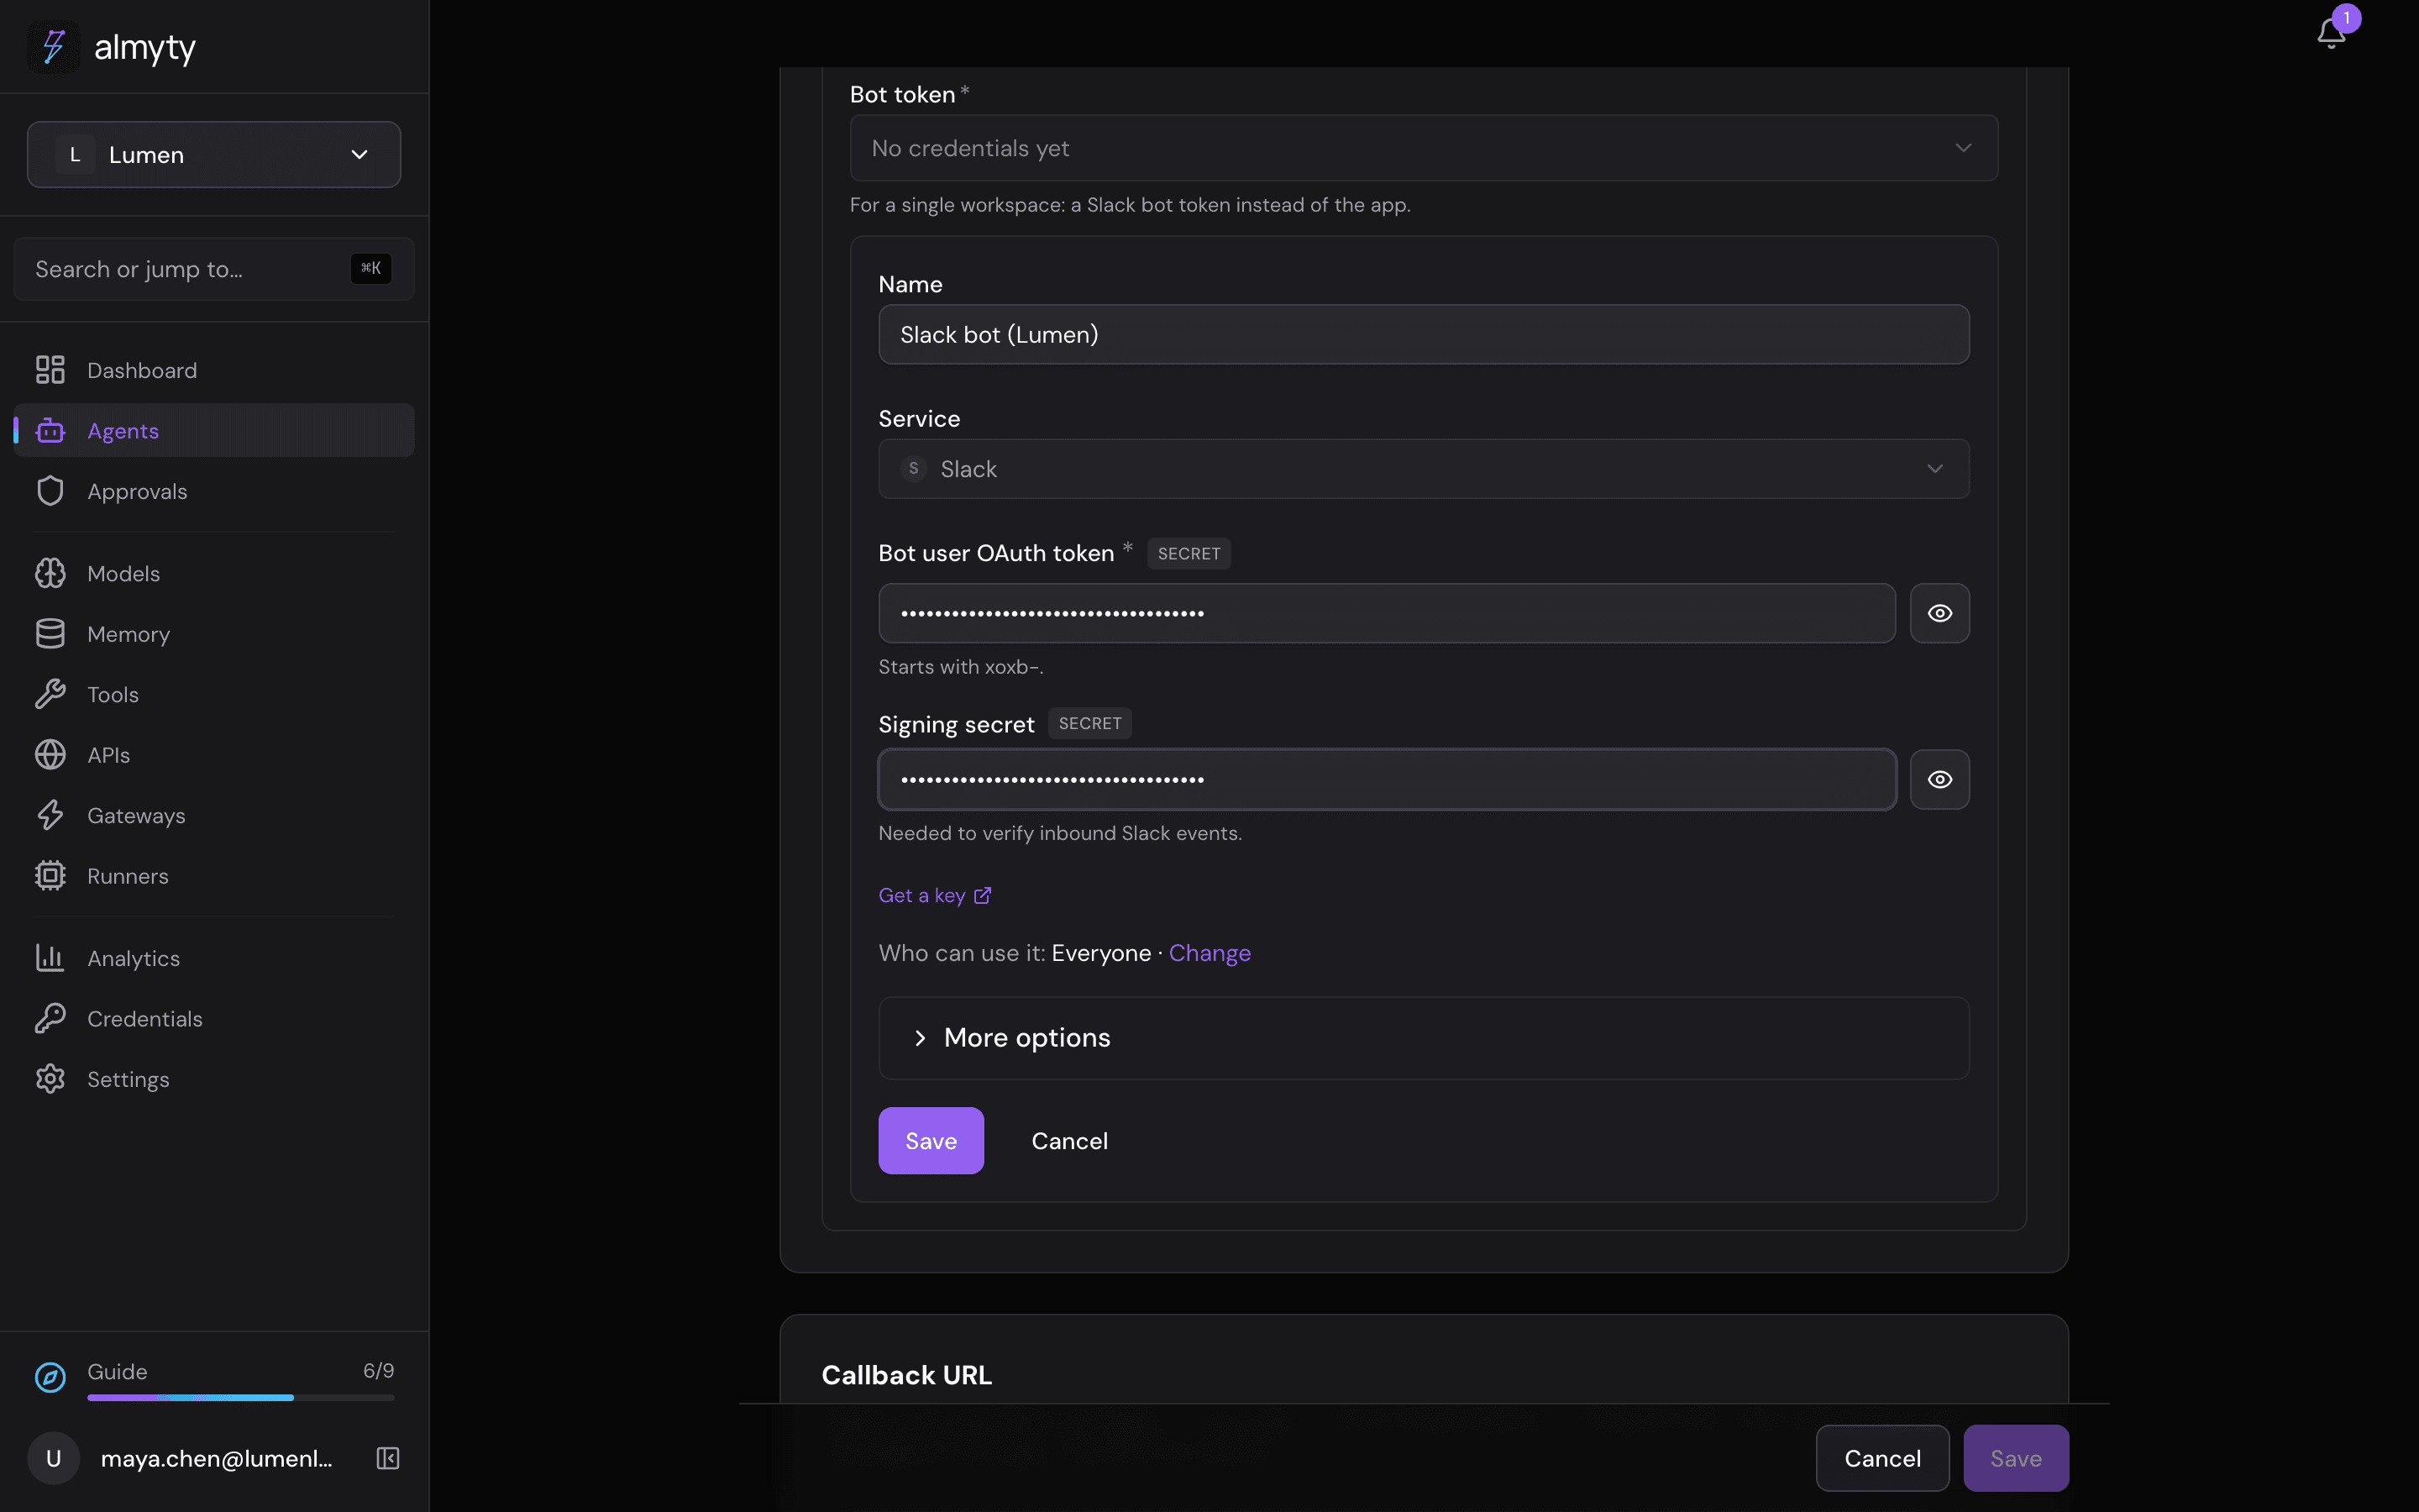2419x1512 pixels.
Task: Focus the Signing secret field
Action: (1387, 779)
